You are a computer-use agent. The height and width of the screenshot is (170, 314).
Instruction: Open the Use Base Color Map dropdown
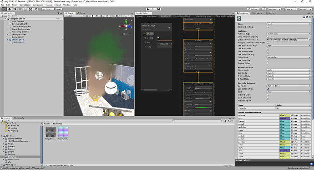(289, 46)
